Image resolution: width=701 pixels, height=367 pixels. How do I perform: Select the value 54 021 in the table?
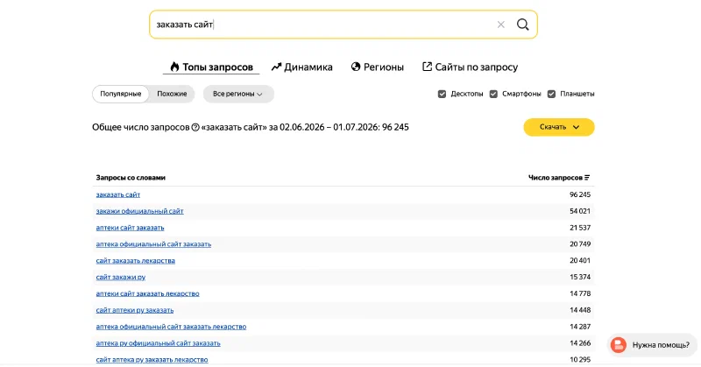tap(580, 211)
